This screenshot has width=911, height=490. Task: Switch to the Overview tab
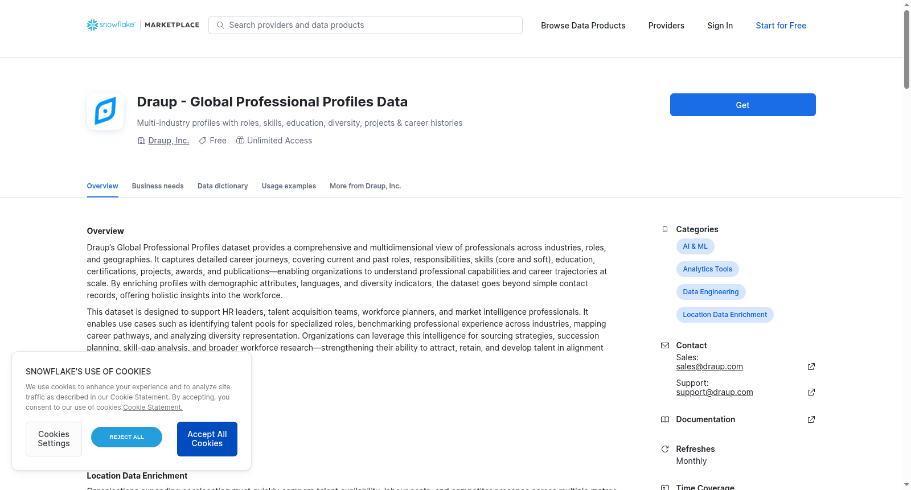click(102, 186)
